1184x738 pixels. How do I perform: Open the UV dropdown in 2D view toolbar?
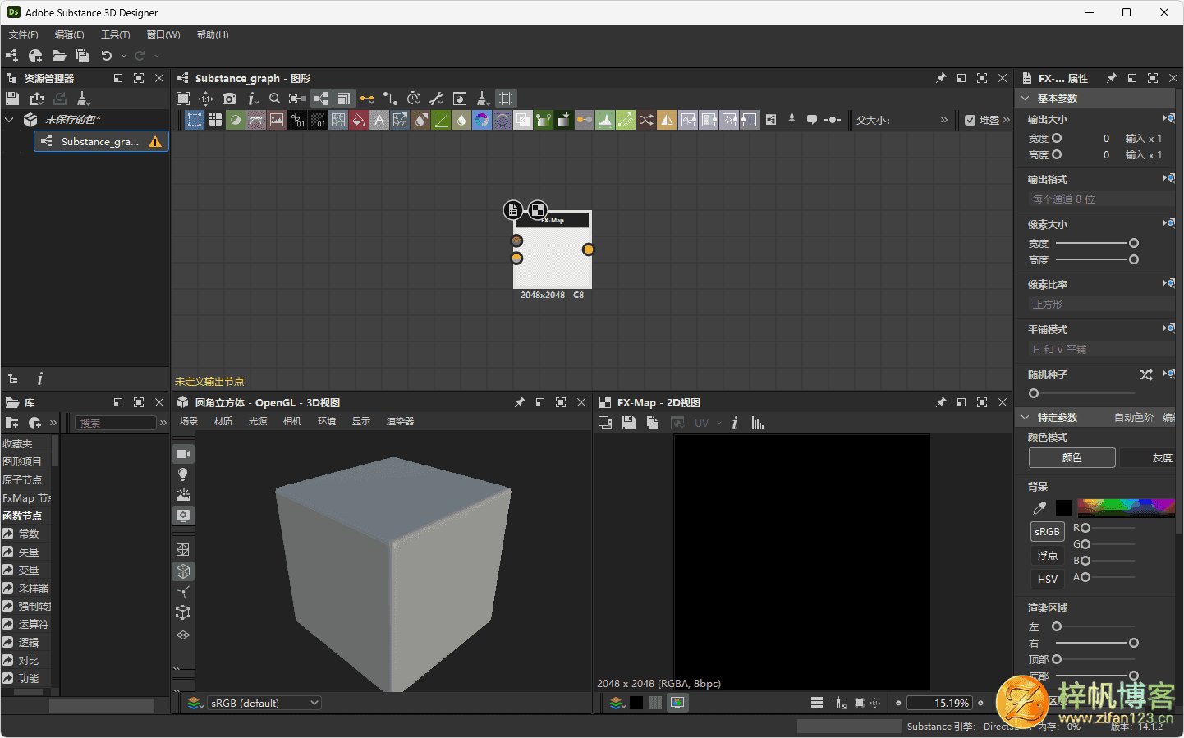[708, 423]
